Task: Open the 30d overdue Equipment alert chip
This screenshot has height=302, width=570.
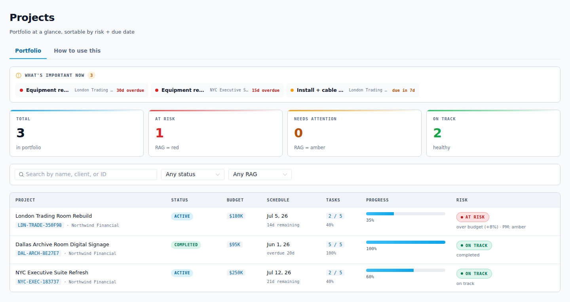Action: (82, 90)
